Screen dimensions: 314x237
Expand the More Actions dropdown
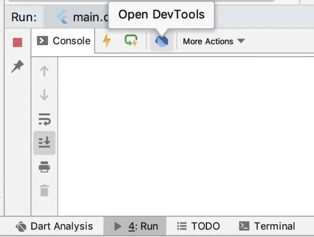tap(214, 41)
